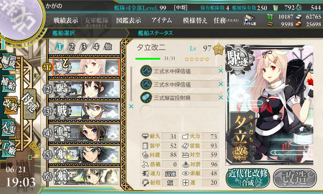Open the 入渠 docking icon
323x194 pixels.
pyautogui.click(x=8, y=127)
